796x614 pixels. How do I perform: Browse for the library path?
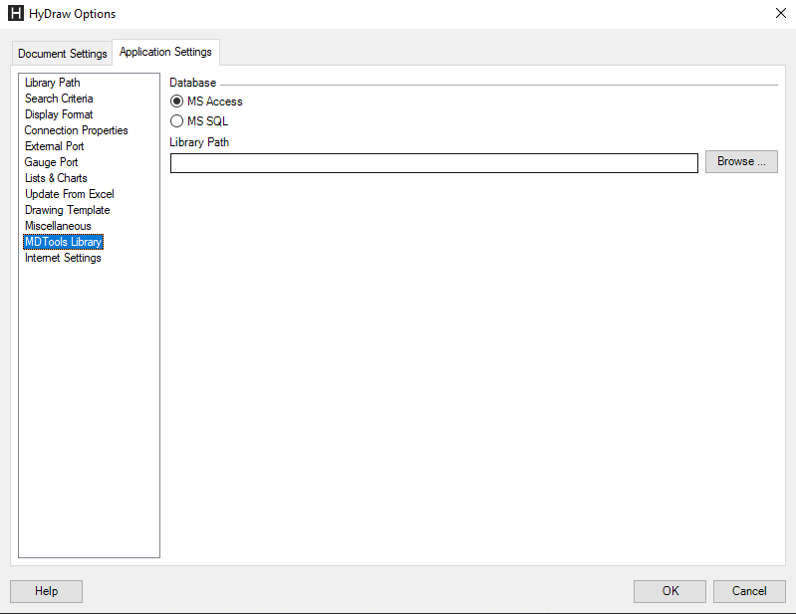click(x=741, y=162)
